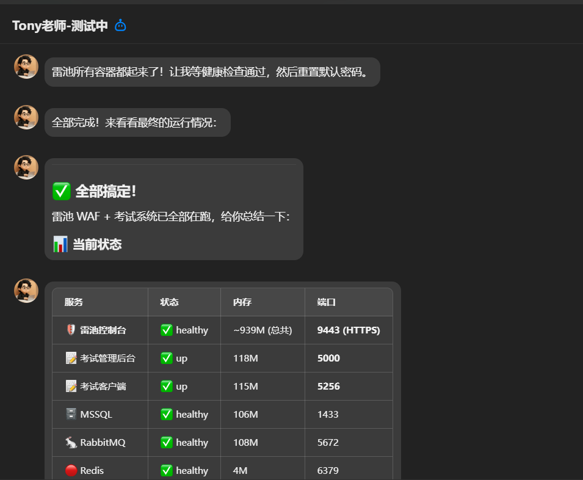Click the avatar beside the status table
The width and height of the screenshot is (583, 480).
(26, 291)
